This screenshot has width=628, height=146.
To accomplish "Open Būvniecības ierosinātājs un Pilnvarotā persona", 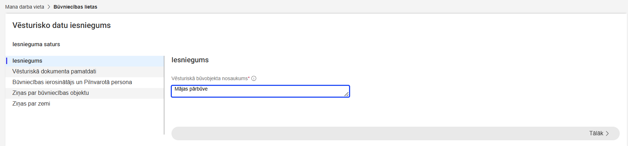I will pos(72,82).
